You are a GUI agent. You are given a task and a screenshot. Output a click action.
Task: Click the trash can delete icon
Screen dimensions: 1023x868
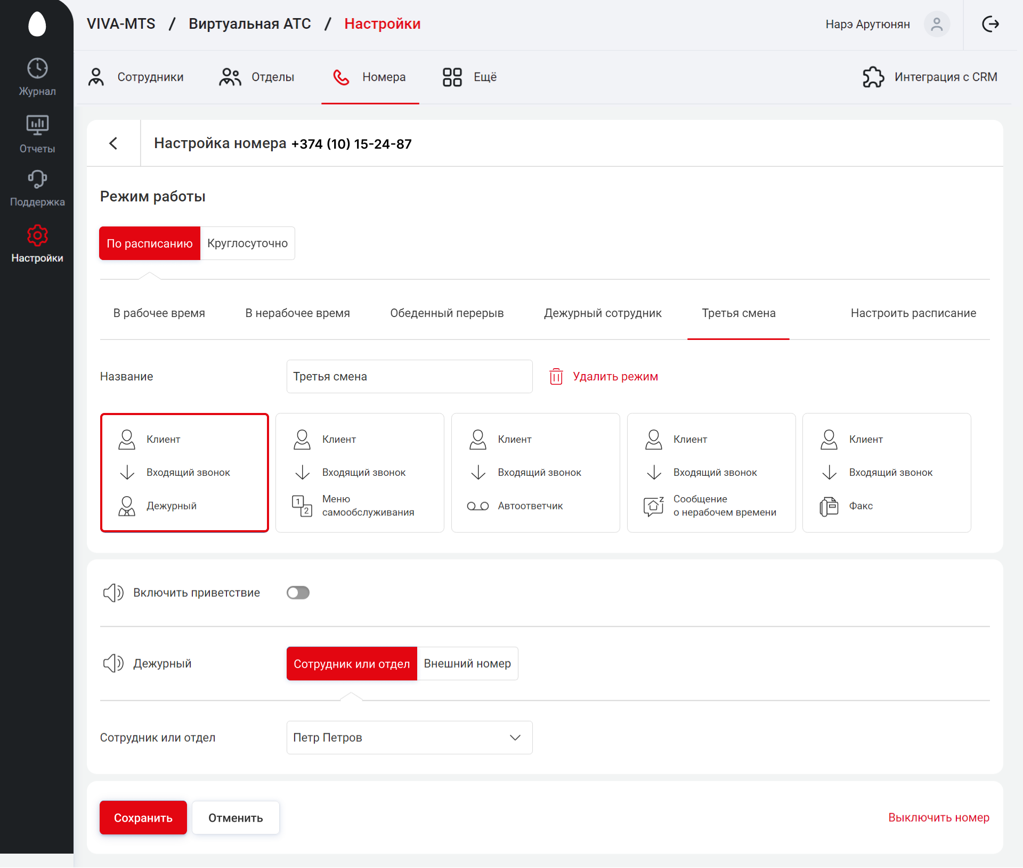point(556,376)
